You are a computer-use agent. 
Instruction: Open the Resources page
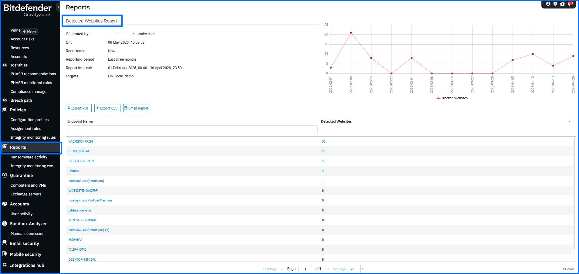coord(20,48)
